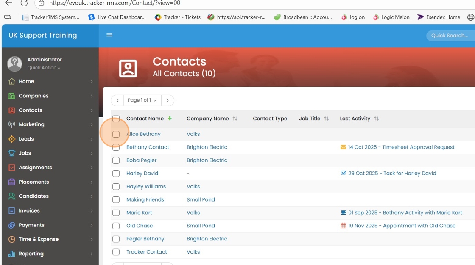
Task: Open the Esendex Home bookmark
Action: point(439,17)
